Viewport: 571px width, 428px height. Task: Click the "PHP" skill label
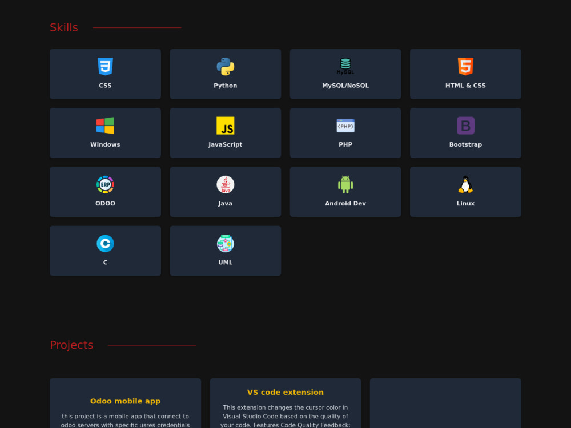pos(345,144)
